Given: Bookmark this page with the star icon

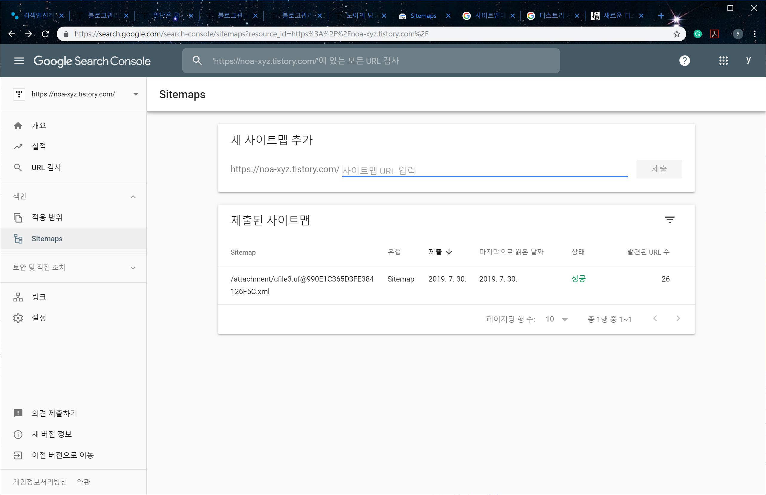Looking at the screenshot, I should [677, 34].
